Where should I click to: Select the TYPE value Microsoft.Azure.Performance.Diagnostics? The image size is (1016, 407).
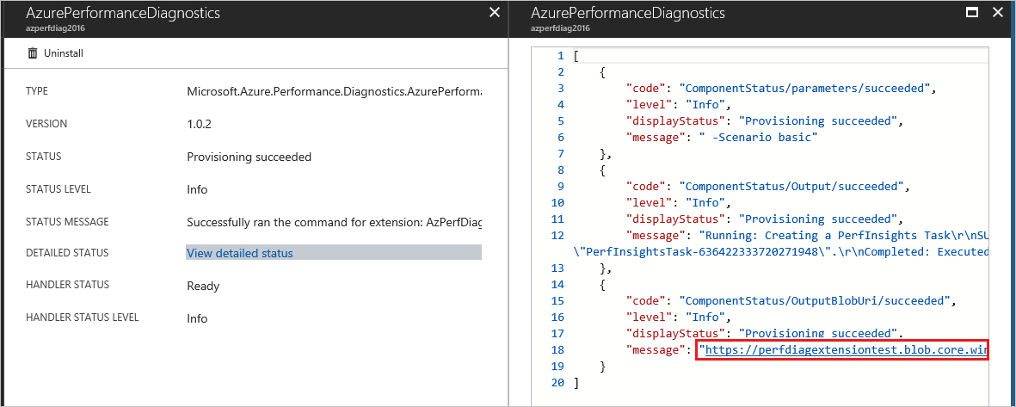click(x=335, y=92)
